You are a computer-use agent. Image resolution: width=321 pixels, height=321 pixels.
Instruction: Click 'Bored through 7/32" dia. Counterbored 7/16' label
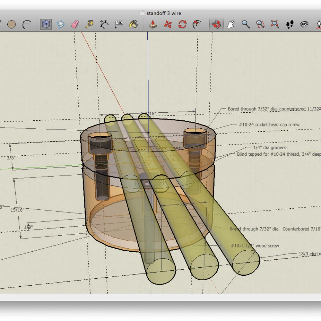click(275, 229)
